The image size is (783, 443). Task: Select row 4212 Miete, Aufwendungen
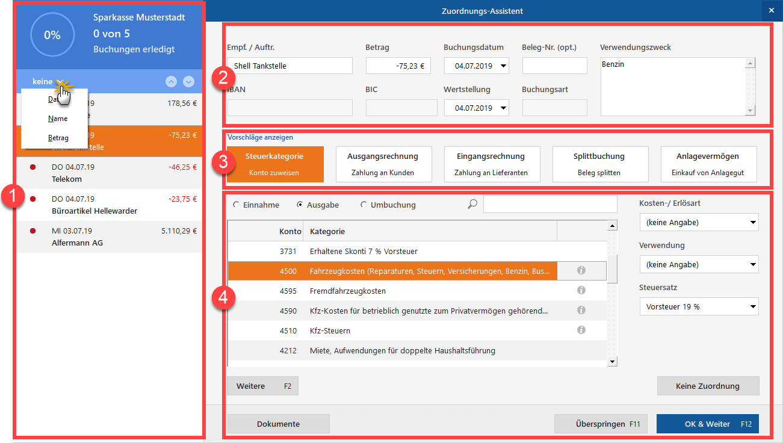(x=417, y=350)
